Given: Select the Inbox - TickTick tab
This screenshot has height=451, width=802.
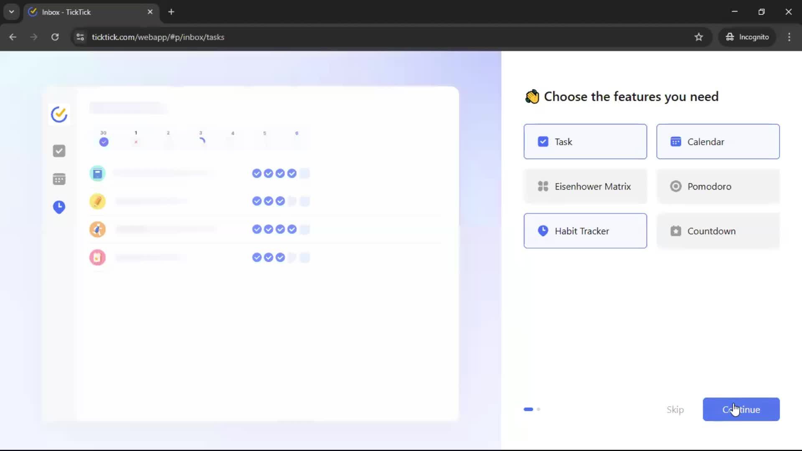Looking at the screenshot, I should click(84, 12).
